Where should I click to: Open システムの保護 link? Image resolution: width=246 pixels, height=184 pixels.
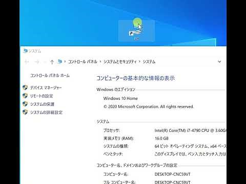point(42,104)
